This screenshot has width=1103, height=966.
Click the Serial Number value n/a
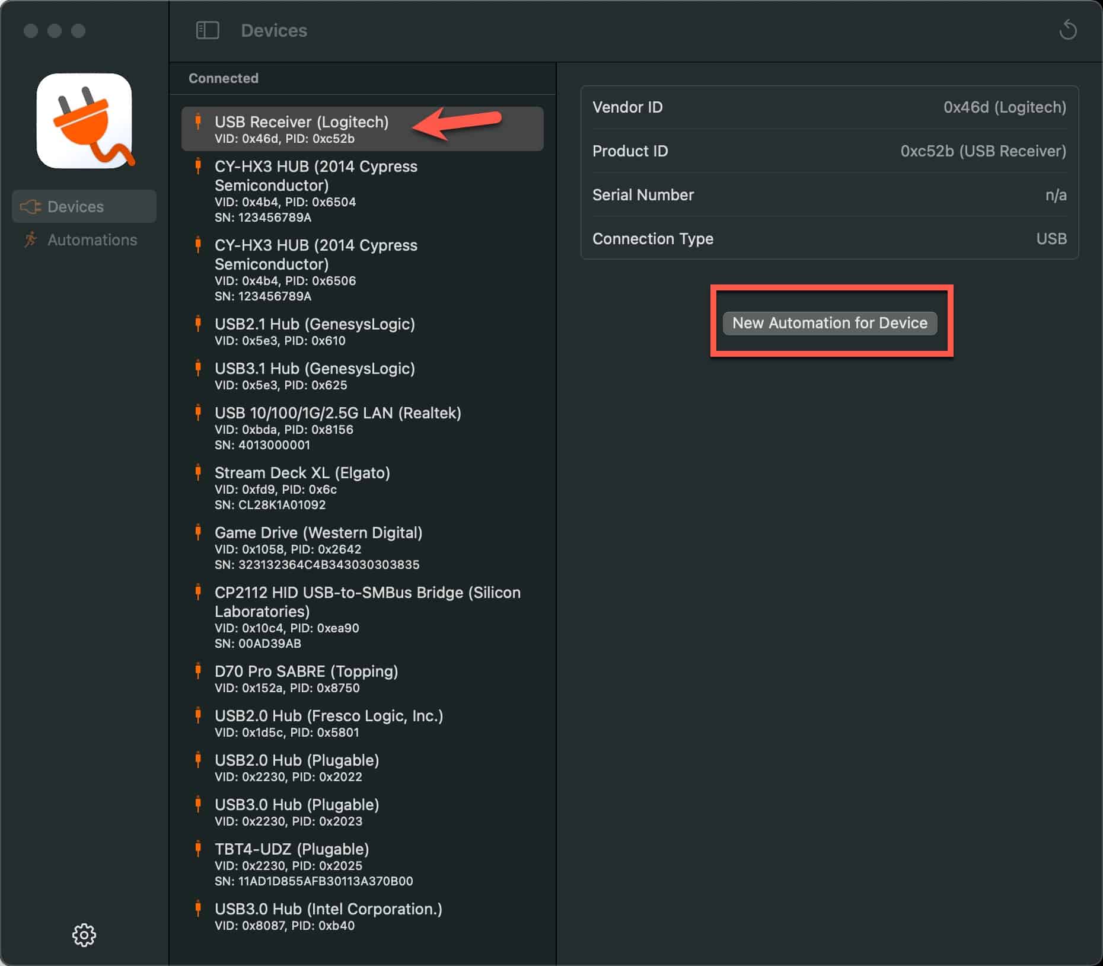click(1056, 195)
